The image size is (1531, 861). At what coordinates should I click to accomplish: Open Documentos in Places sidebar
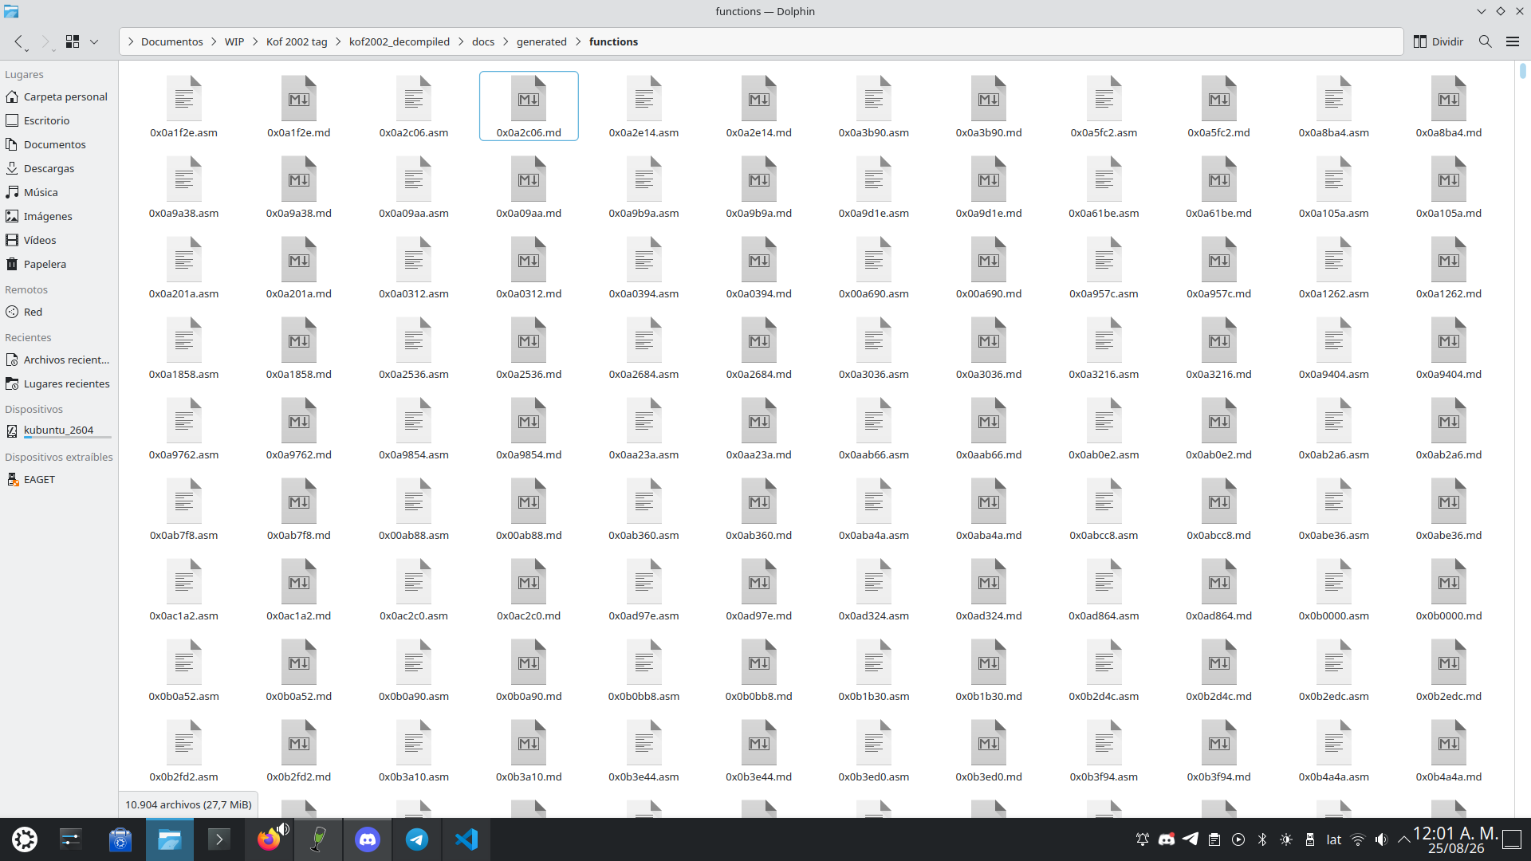coord(59,144)
